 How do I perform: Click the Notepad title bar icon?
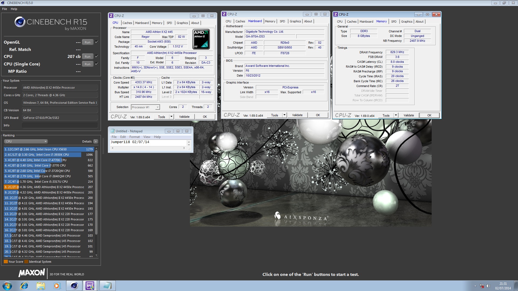click(x=113, y=131)
